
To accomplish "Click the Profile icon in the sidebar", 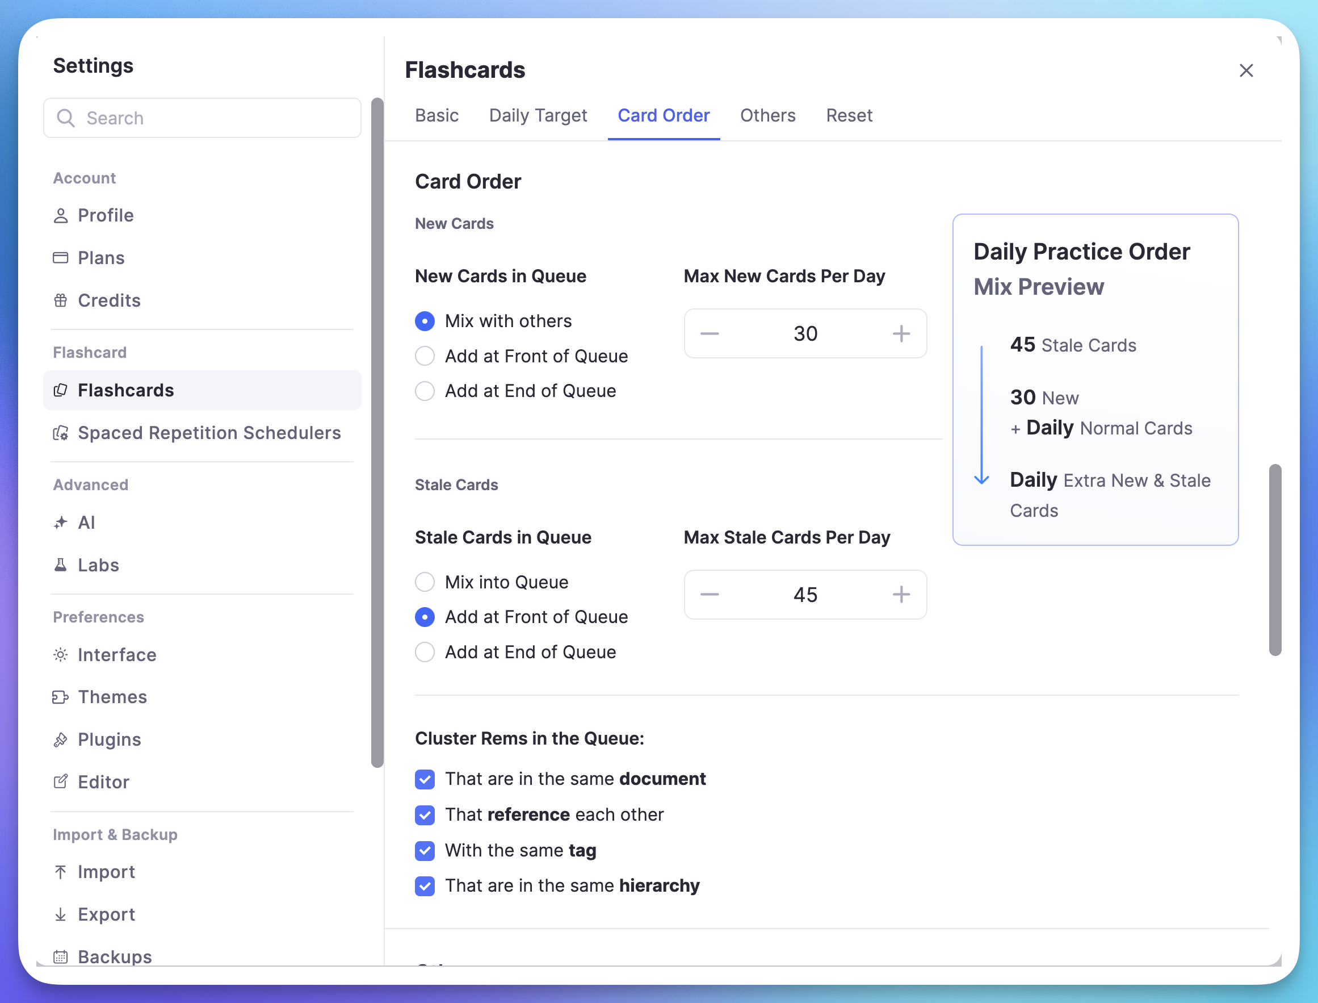I will point(61,215).
